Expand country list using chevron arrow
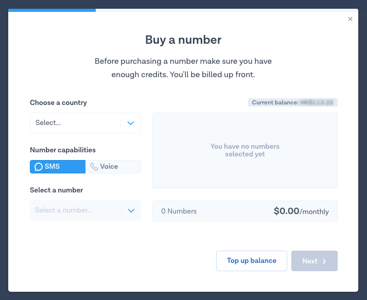The image size is (367, 300). (x=131, y=123)
